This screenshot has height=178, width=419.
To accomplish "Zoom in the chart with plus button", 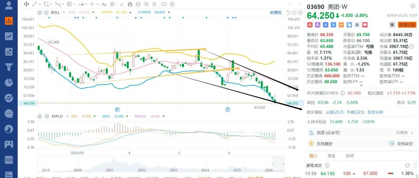I will (300, 12).
